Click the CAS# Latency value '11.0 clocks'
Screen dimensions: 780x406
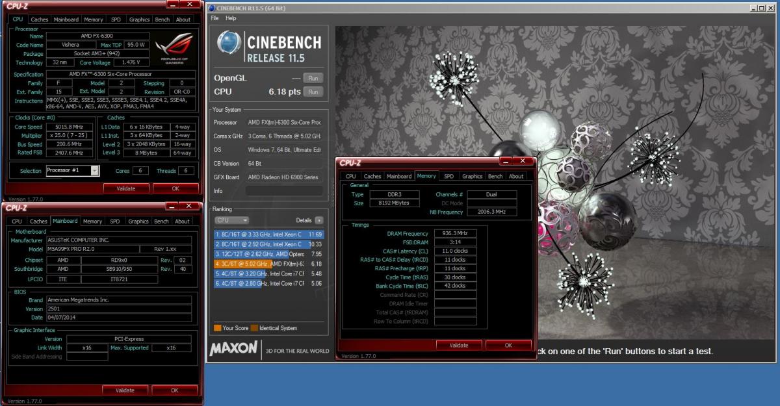[x=454, y=251]
